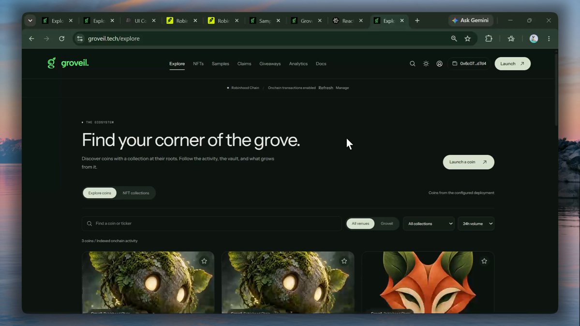This screenshot has width=580, height=326.
Task: Open the Chrome three-dot menu
Action: click(549, 39)
